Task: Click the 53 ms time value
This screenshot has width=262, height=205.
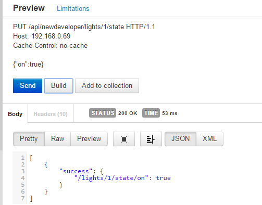Action: point(170,113)
